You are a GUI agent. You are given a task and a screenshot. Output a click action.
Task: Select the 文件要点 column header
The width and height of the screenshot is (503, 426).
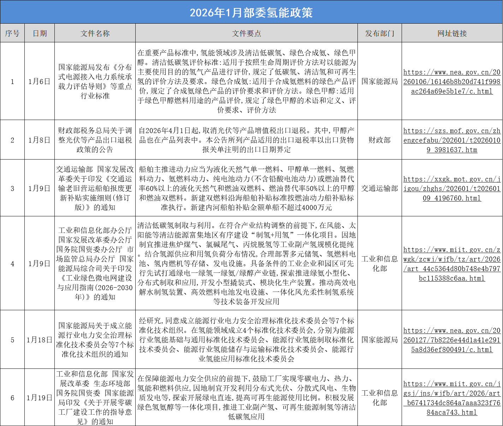(x=247, y=33)
